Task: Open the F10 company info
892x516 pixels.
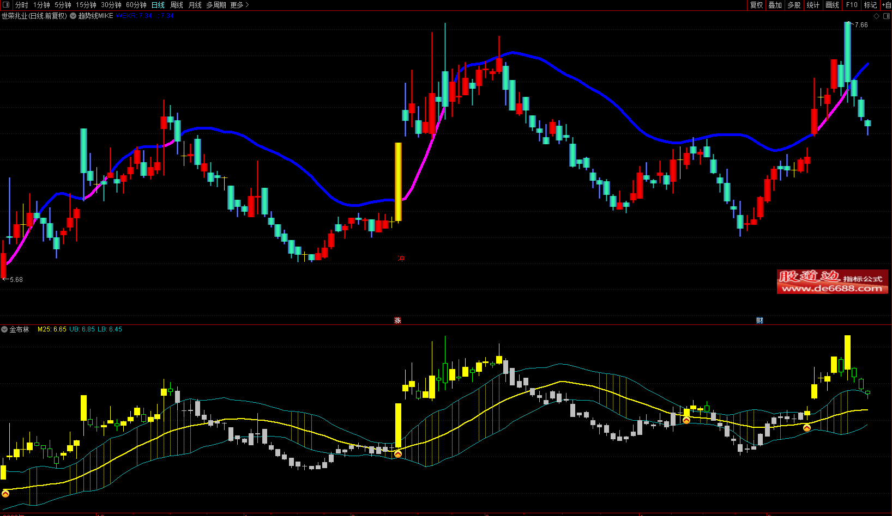Action: point(852,5)
